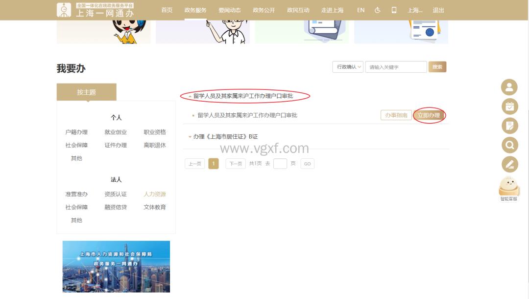Click the 立即办理 button
Screen dimensions: 529x299
[429, 115]
